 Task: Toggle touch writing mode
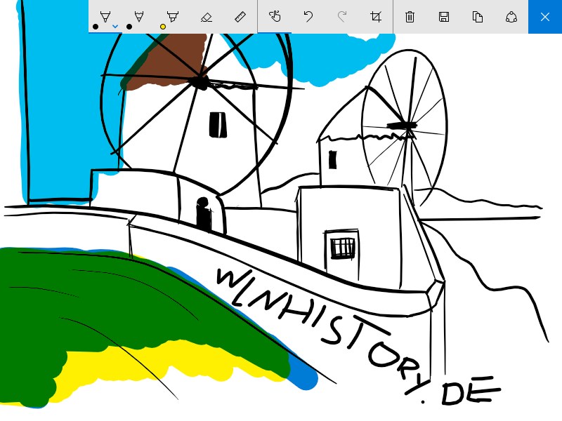point(275,17)
